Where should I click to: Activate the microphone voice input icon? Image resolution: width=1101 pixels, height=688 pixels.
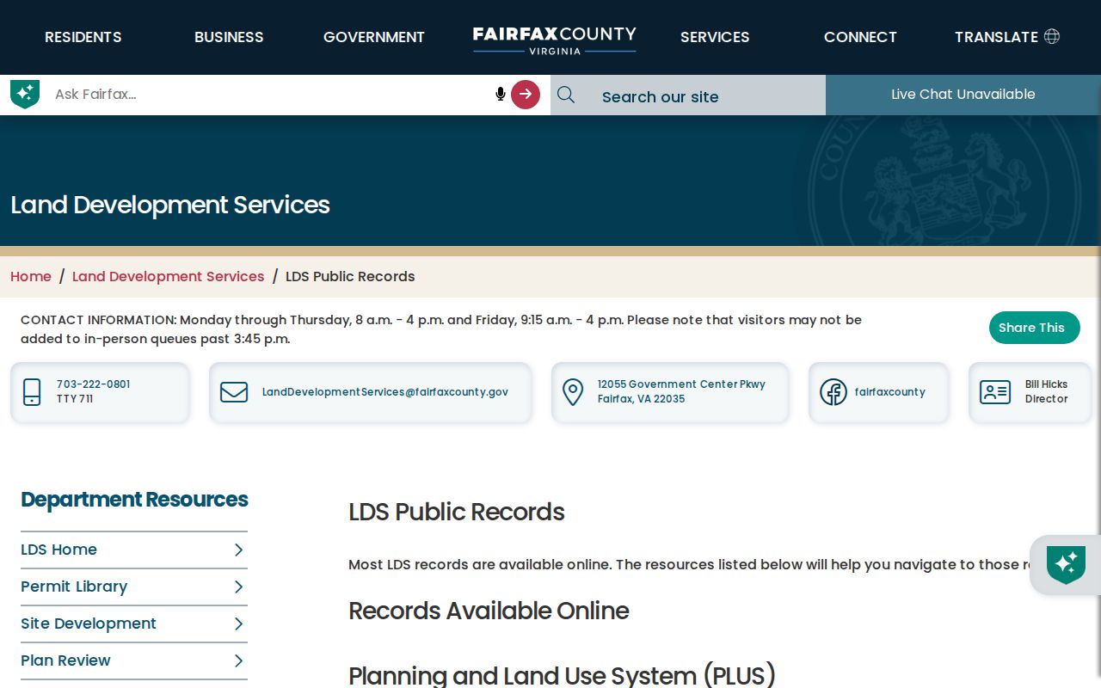tap(501, 94)
